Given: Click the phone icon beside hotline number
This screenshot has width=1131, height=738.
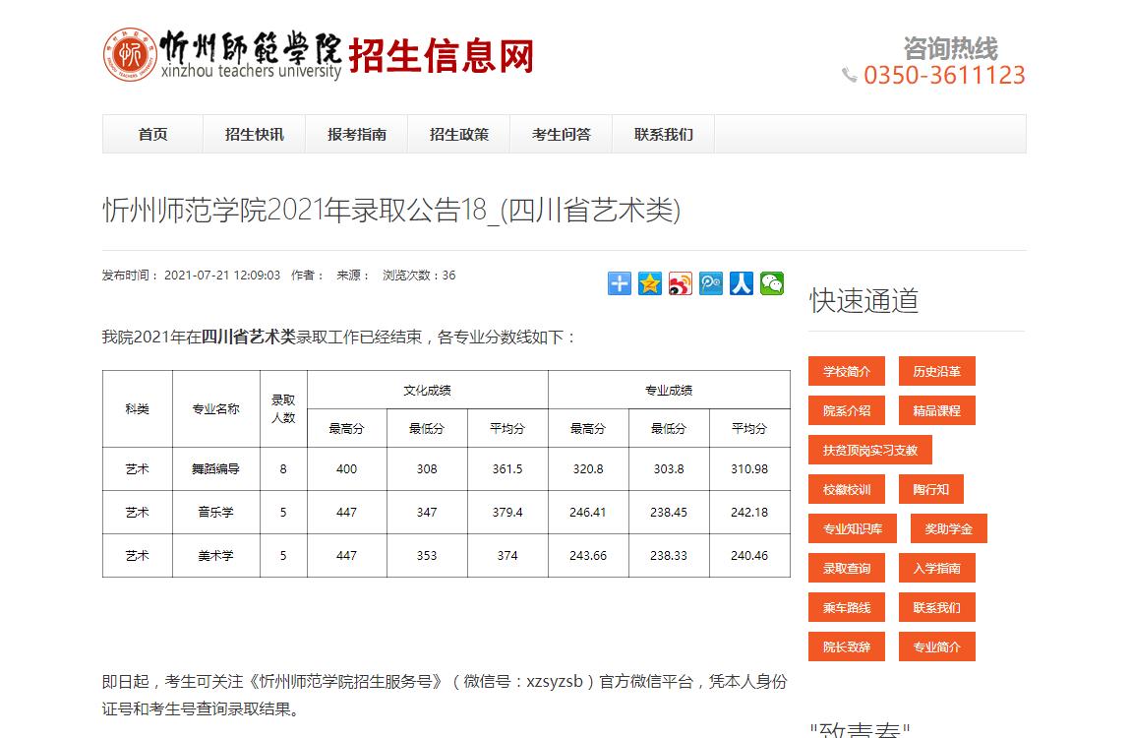Looking at the screenshot, I should [849, 75].
